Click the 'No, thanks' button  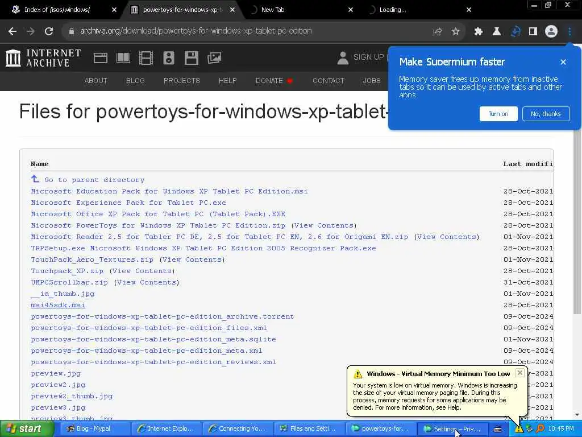pyautogui.click(x=546, y=114)
